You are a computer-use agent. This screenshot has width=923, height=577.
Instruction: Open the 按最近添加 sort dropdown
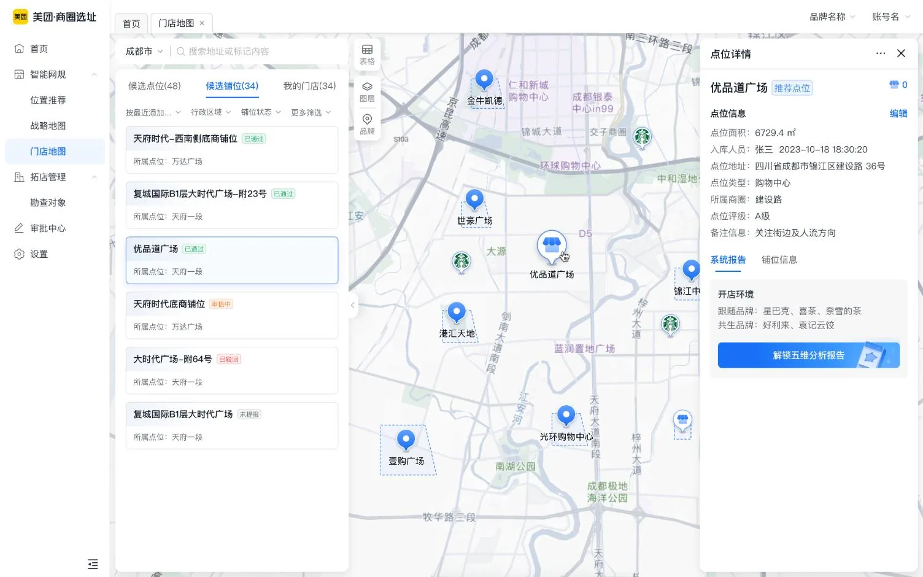pyautogui.click(x=153, y=113)
